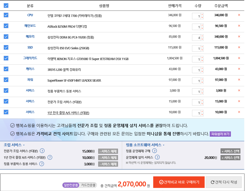Click the 정품 부품박스 quantity input field
The width and height of the screenshot is (245, 191).
[196, 92]
